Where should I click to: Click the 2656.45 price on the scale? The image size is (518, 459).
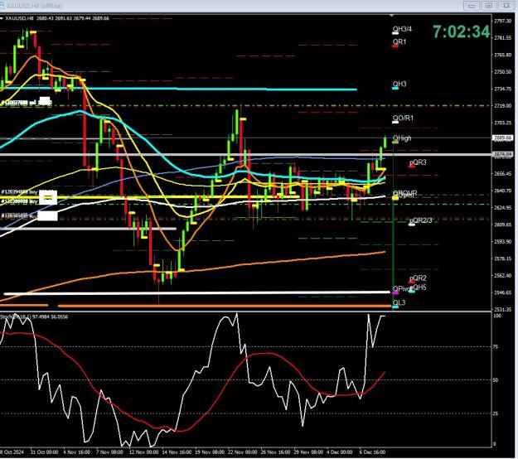(503, 174)
